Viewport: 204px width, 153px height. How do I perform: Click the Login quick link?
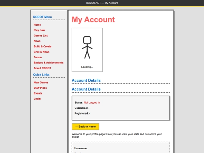(37, 99)
